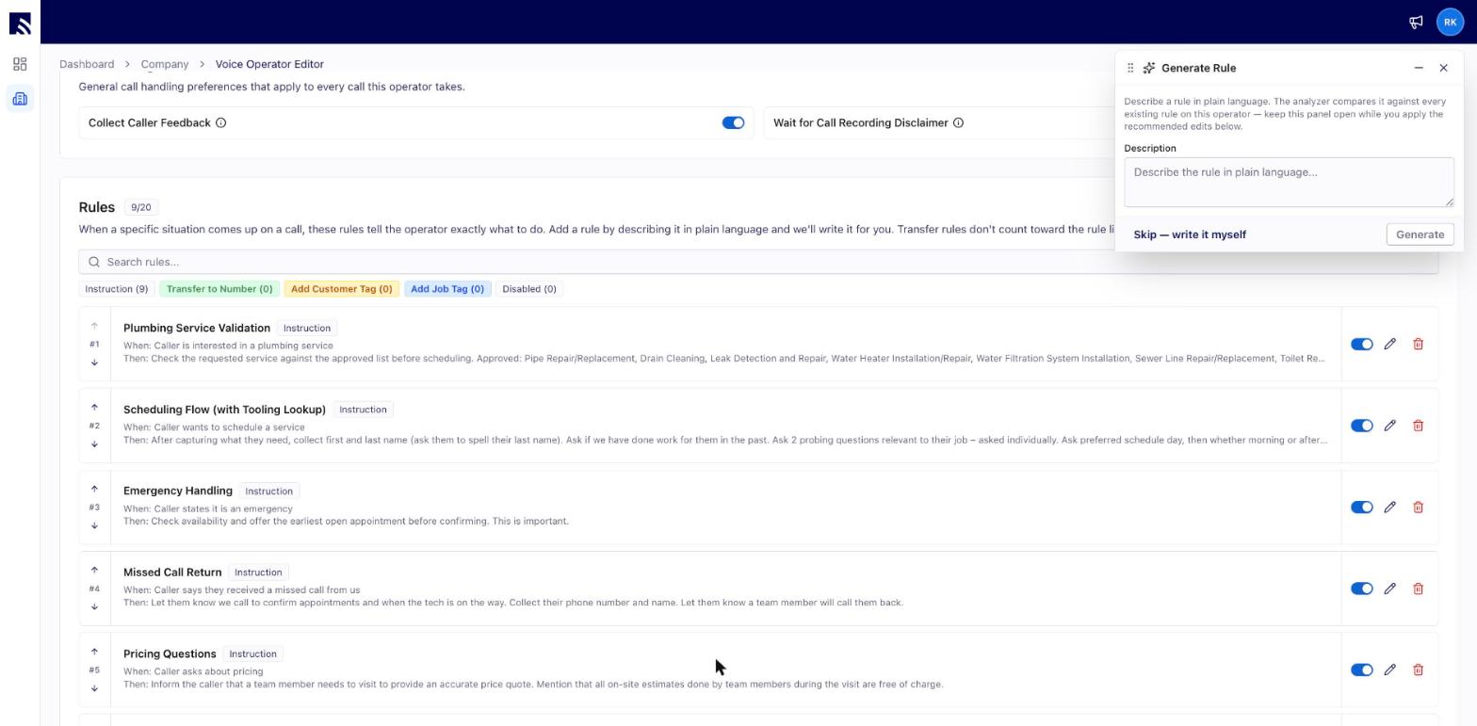The width and height of the screenshot is (1477, 726).
Task: Move Emergency Handling rule down
Action: (94, 525)
